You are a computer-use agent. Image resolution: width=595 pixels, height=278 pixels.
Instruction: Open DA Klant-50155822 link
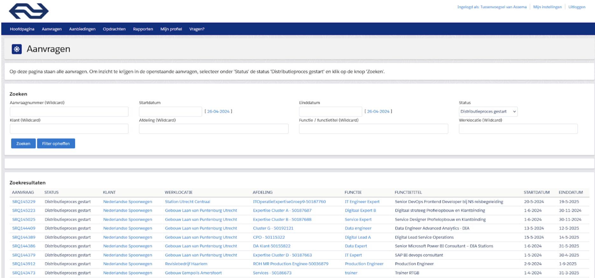(272, 246)
